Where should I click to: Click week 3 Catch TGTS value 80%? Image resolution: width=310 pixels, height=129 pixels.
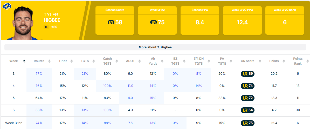tap(107, 74)
